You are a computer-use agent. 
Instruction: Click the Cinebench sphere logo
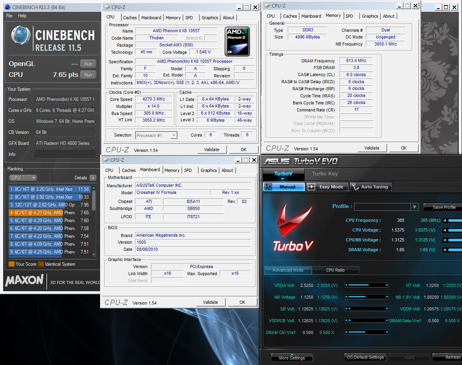pos(21,35)
